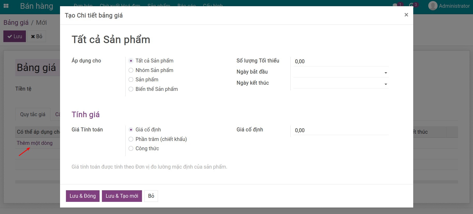Follow the Bảng giá breadcrumb link
The height and width of the screenshot is (214, 473).
16,22
